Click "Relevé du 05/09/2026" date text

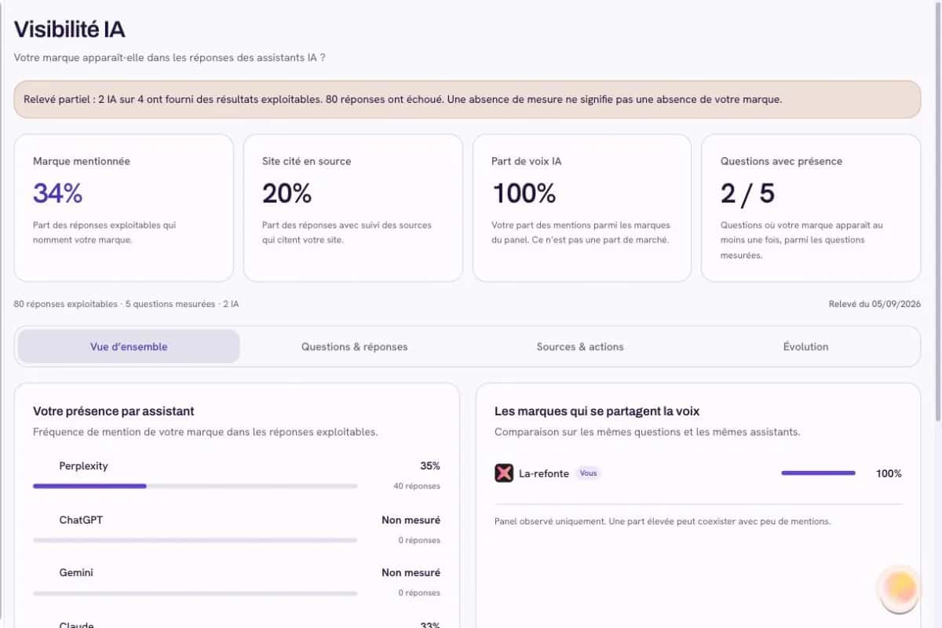pyautogui.click(x=874, y=304)
